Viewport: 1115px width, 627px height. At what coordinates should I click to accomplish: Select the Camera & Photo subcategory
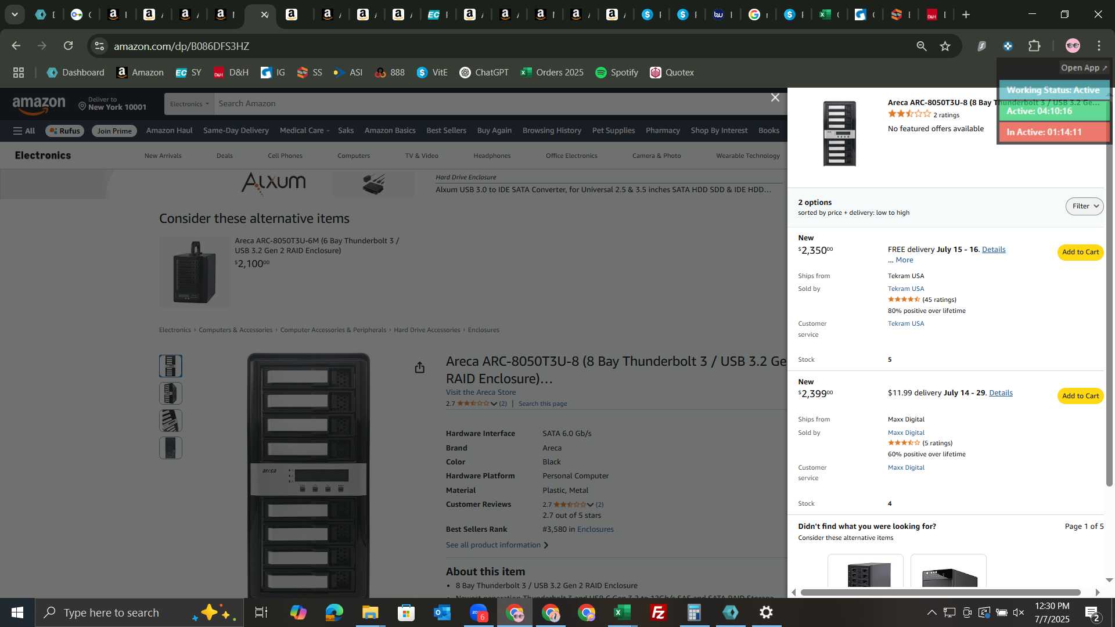click(x=656, y=156)
